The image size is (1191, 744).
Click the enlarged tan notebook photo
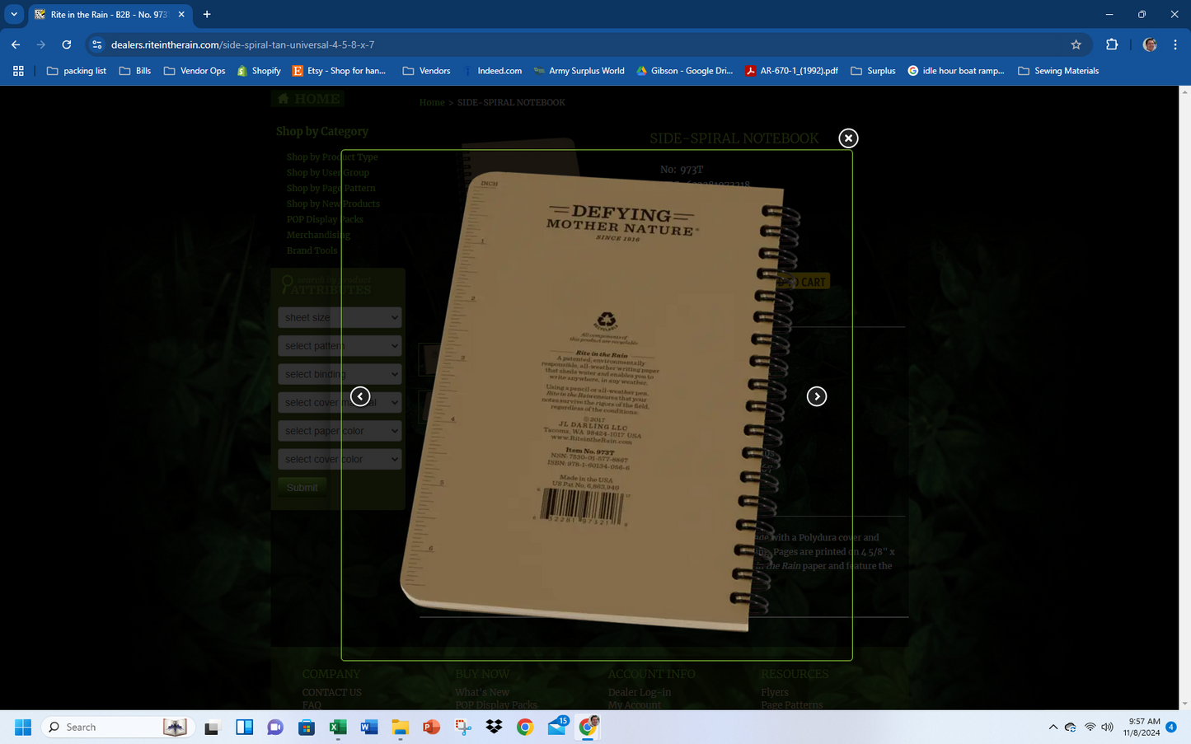coord(597,405)
